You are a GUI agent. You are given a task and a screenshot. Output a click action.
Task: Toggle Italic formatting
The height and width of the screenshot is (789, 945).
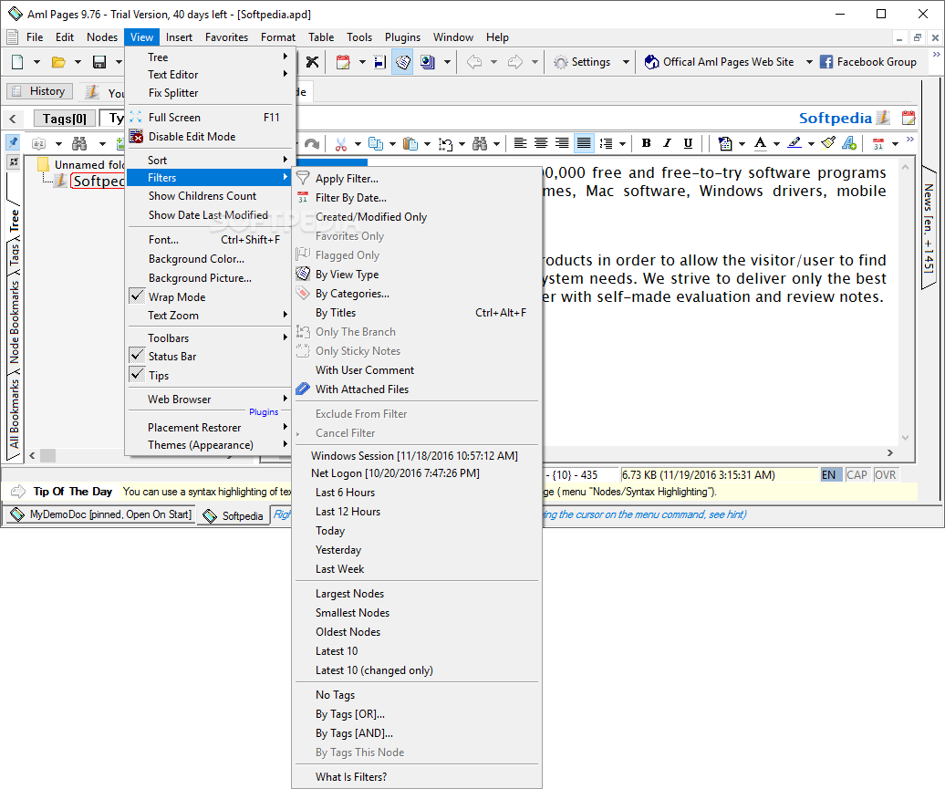click(667, 143)
